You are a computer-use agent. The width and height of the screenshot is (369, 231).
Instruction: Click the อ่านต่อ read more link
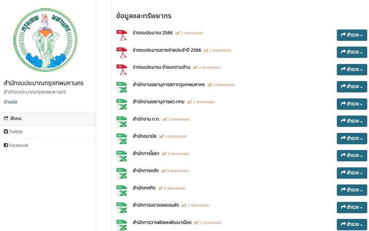pyautogui.click(x=10, y=102)
